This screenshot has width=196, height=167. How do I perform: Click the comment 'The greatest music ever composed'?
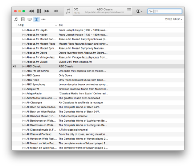point(79,98)
